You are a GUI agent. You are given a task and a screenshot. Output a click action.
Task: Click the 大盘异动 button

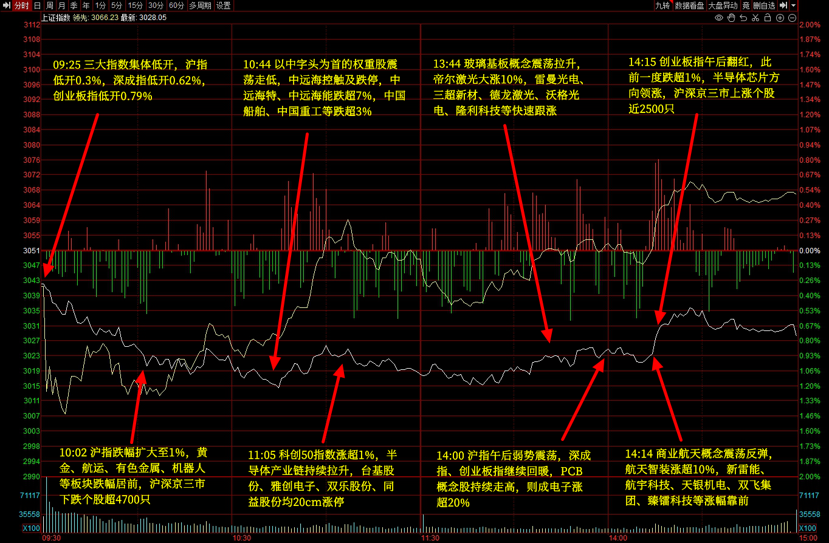(723, 5)
